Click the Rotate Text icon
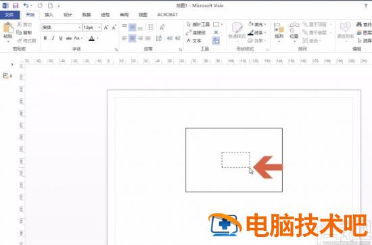The image size is (372, 245). coord(162,27)
